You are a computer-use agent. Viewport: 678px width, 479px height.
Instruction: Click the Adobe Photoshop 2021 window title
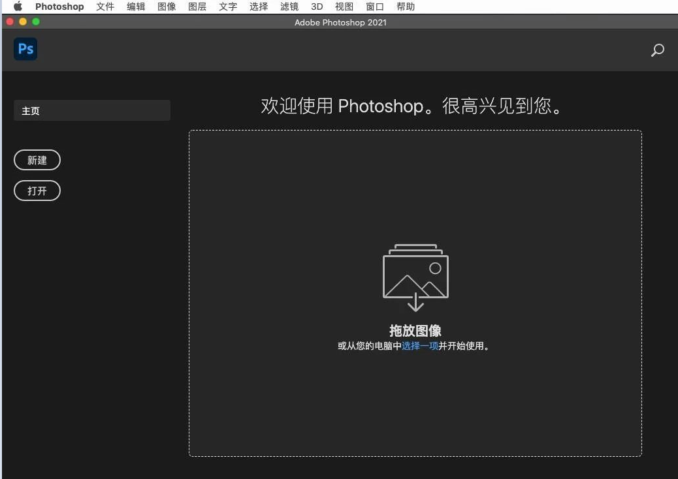click(340, 22)
